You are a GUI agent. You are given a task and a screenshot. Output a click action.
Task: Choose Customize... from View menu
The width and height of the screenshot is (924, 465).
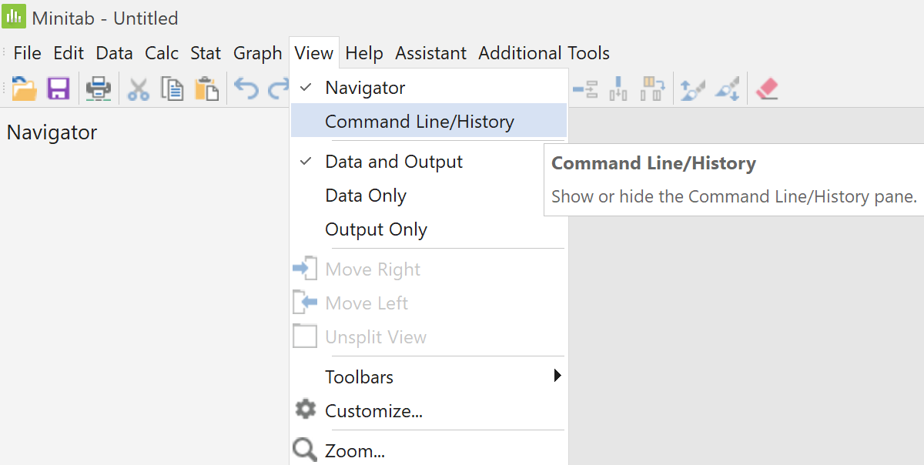tap(429, 411)
